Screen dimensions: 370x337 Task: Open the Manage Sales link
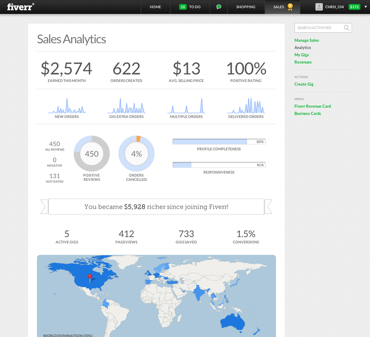click(x=306, y=40)
